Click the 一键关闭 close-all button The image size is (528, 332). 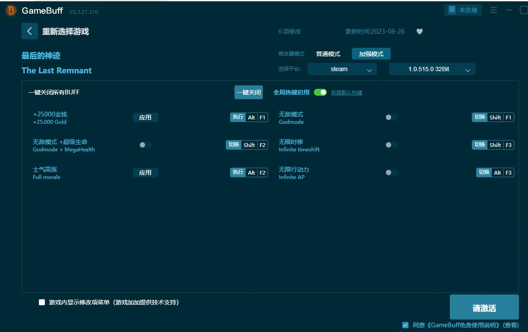(249, 92)
